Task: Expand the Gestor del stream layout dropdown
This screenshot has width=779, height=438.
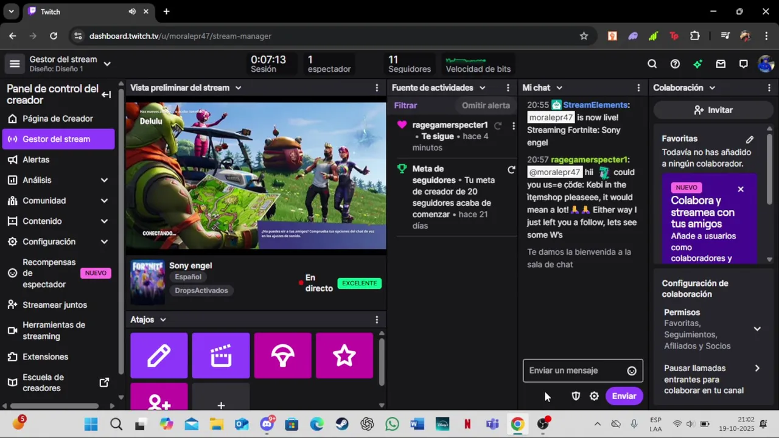Action: tap(107, 64)
